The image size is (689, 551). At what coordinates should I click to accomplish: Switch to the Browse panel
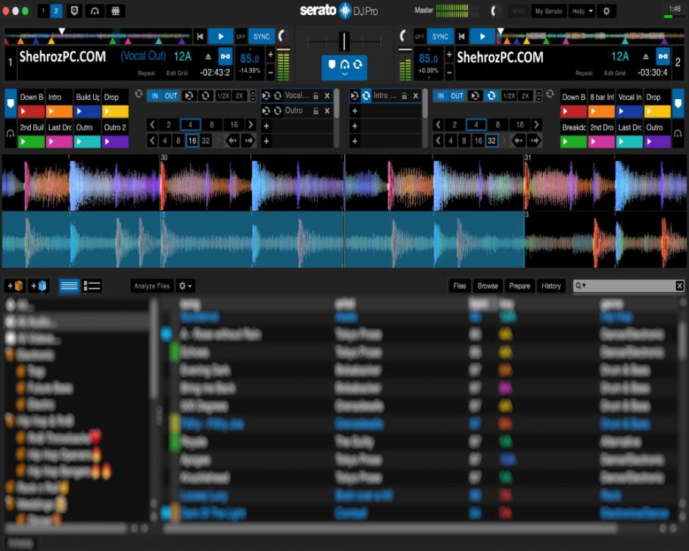click(x=488, y=286)
